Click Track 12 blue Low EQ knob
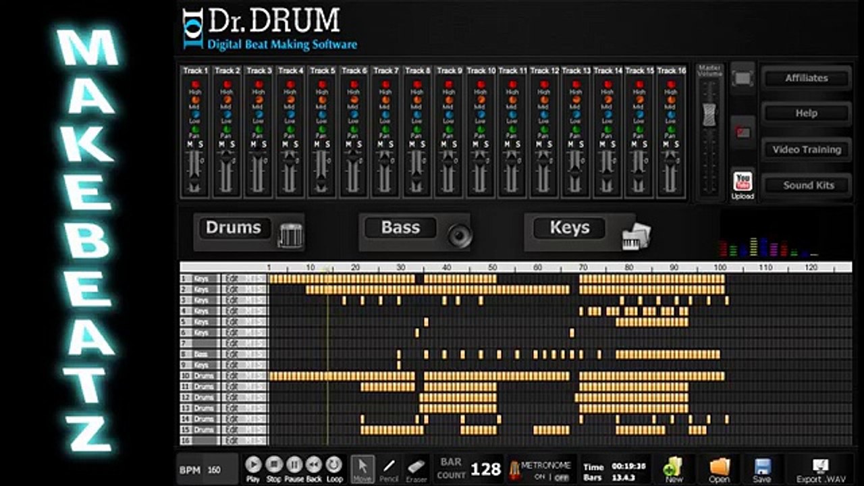Screen dimensions: 864x486 (544, 114)
